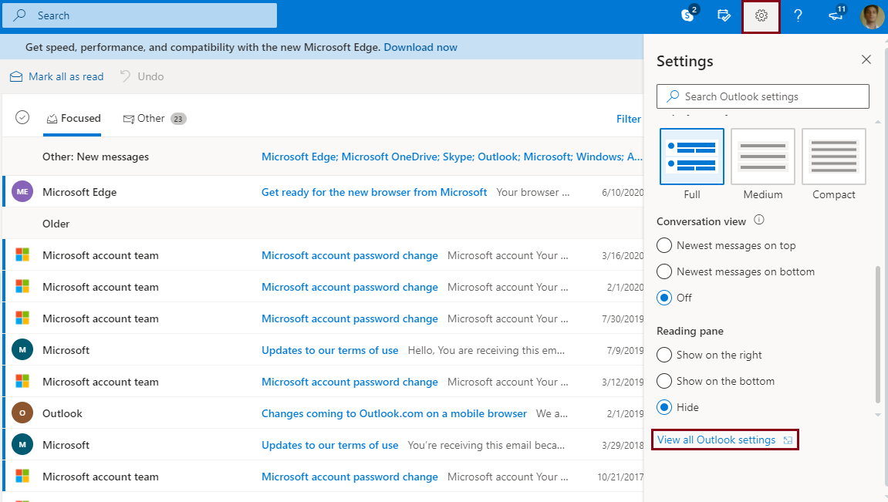The image size is (888, 502).
Task: Click the Microsoft avatar on 3/29/2018 email
Action: (x=22, y=445)
